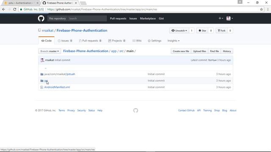Open Initial commit message in res row

pyautogui.click(x=156, y=81)
